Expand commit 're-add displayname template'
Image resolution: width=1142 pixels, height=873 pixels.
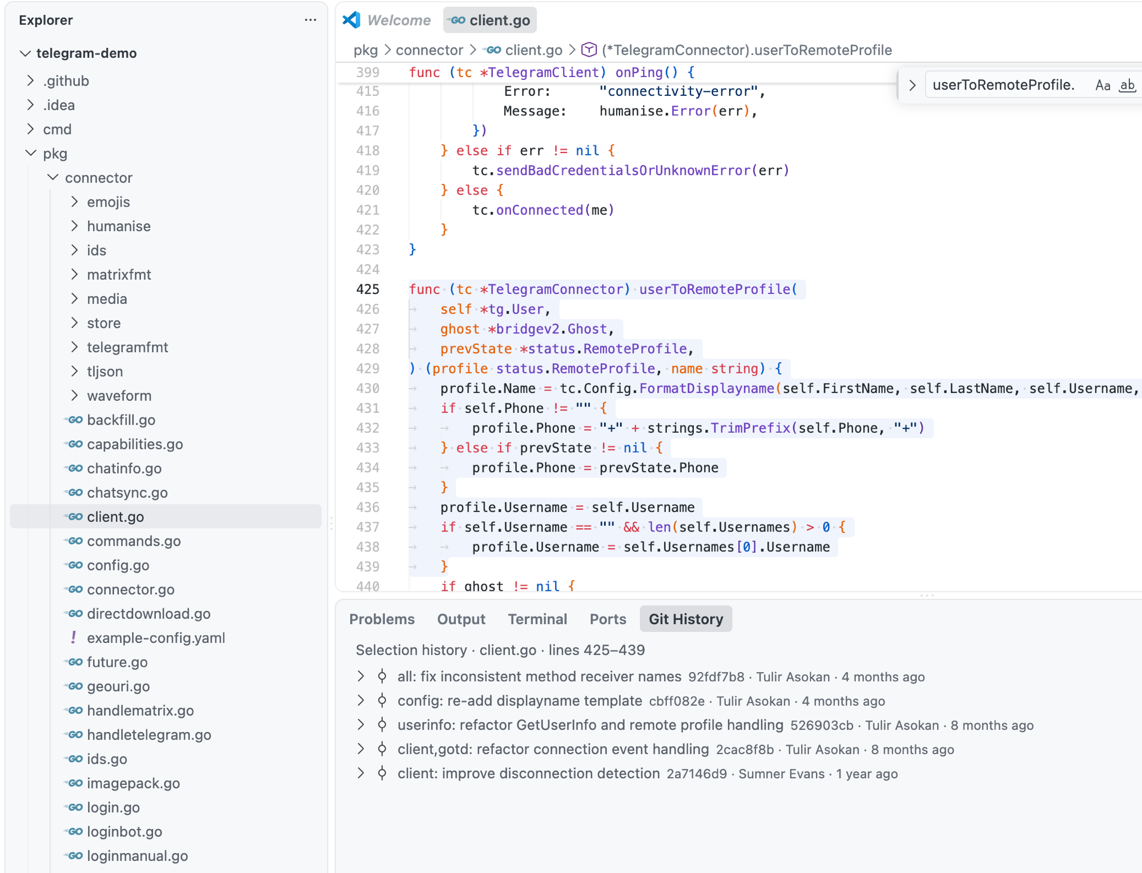[x=361, y=701]
